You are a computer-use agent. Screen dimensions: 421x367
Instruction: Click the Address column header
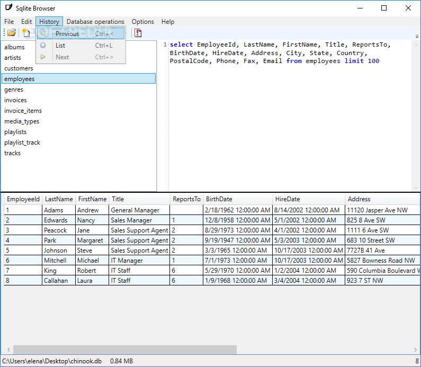coord(382,199)
